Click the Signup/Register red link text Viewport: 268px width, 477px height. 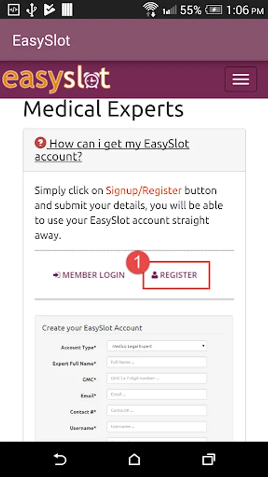(144, 190)
